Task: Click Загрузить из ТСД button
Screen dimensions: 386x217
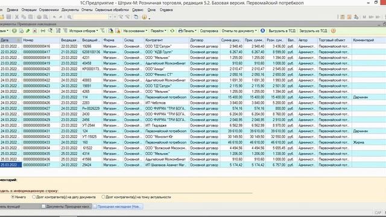Action: tap(313, 31)
